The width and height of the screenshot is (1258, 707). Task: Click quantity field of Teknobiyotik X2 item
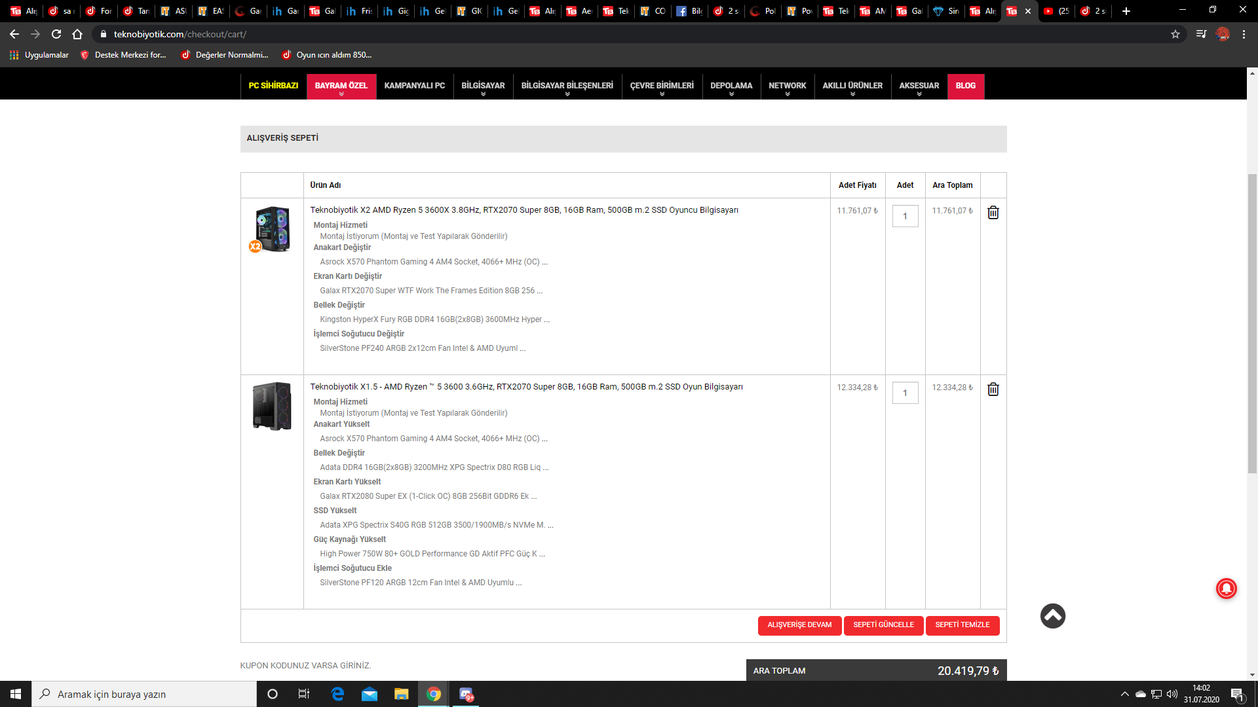point(905,216)
